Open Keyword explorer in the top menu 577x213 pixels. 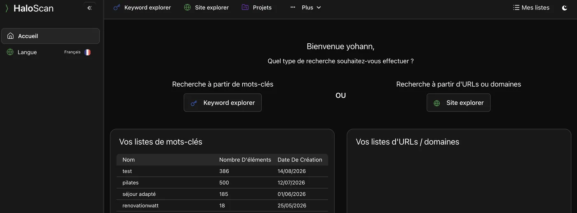[142, 7]
